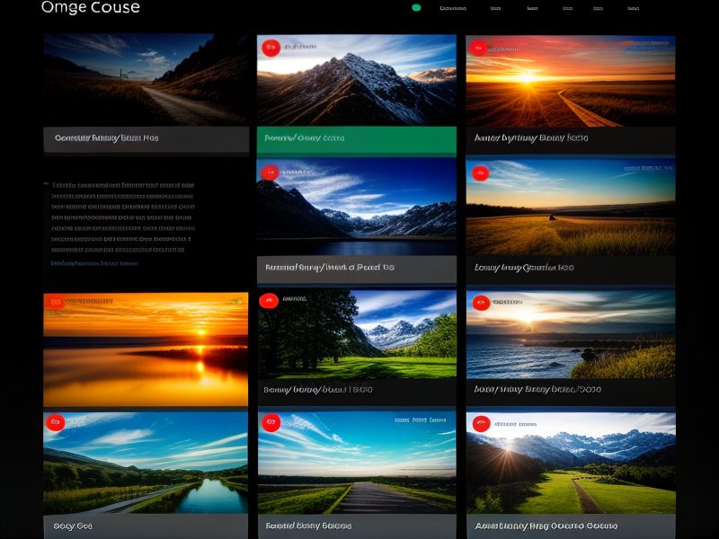The width and height of the screenshot is (719, 539).
Task: Click red badge on sunburst mountain path photo
Action: point(481,423)
